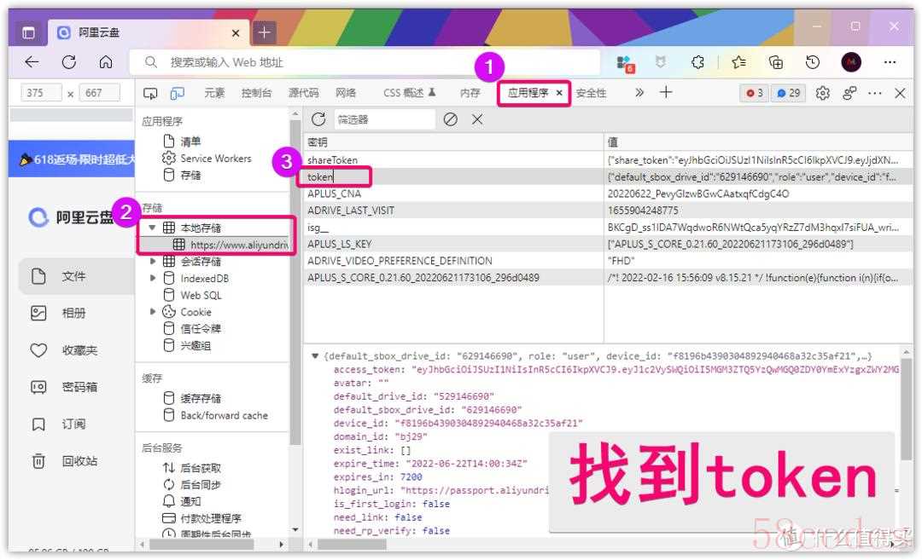Screen dimensions: 922x560
Task: Expand the Cookie tree node
Action: (152, 312)
